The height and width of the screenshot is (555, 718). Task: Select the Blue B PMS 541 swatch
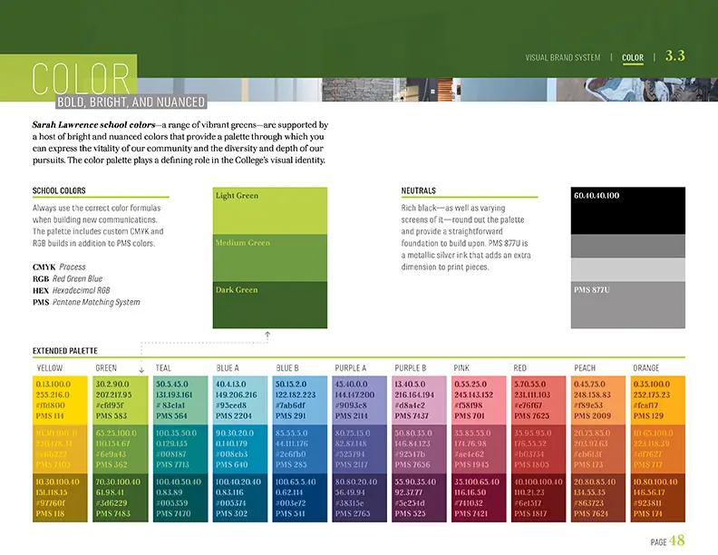click(300, 498)
